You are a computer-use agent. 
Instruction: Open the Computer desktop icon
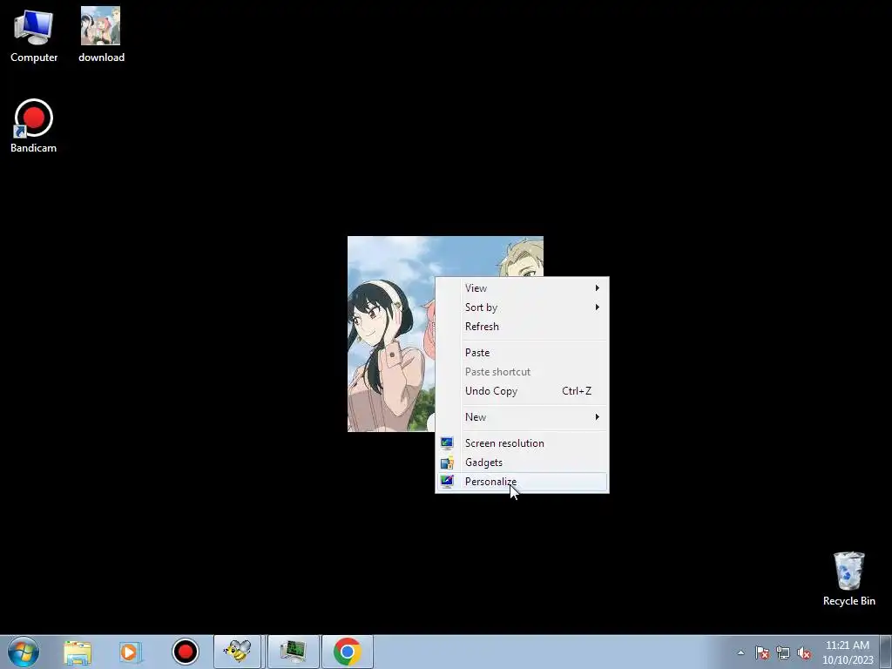coord(34,36)
